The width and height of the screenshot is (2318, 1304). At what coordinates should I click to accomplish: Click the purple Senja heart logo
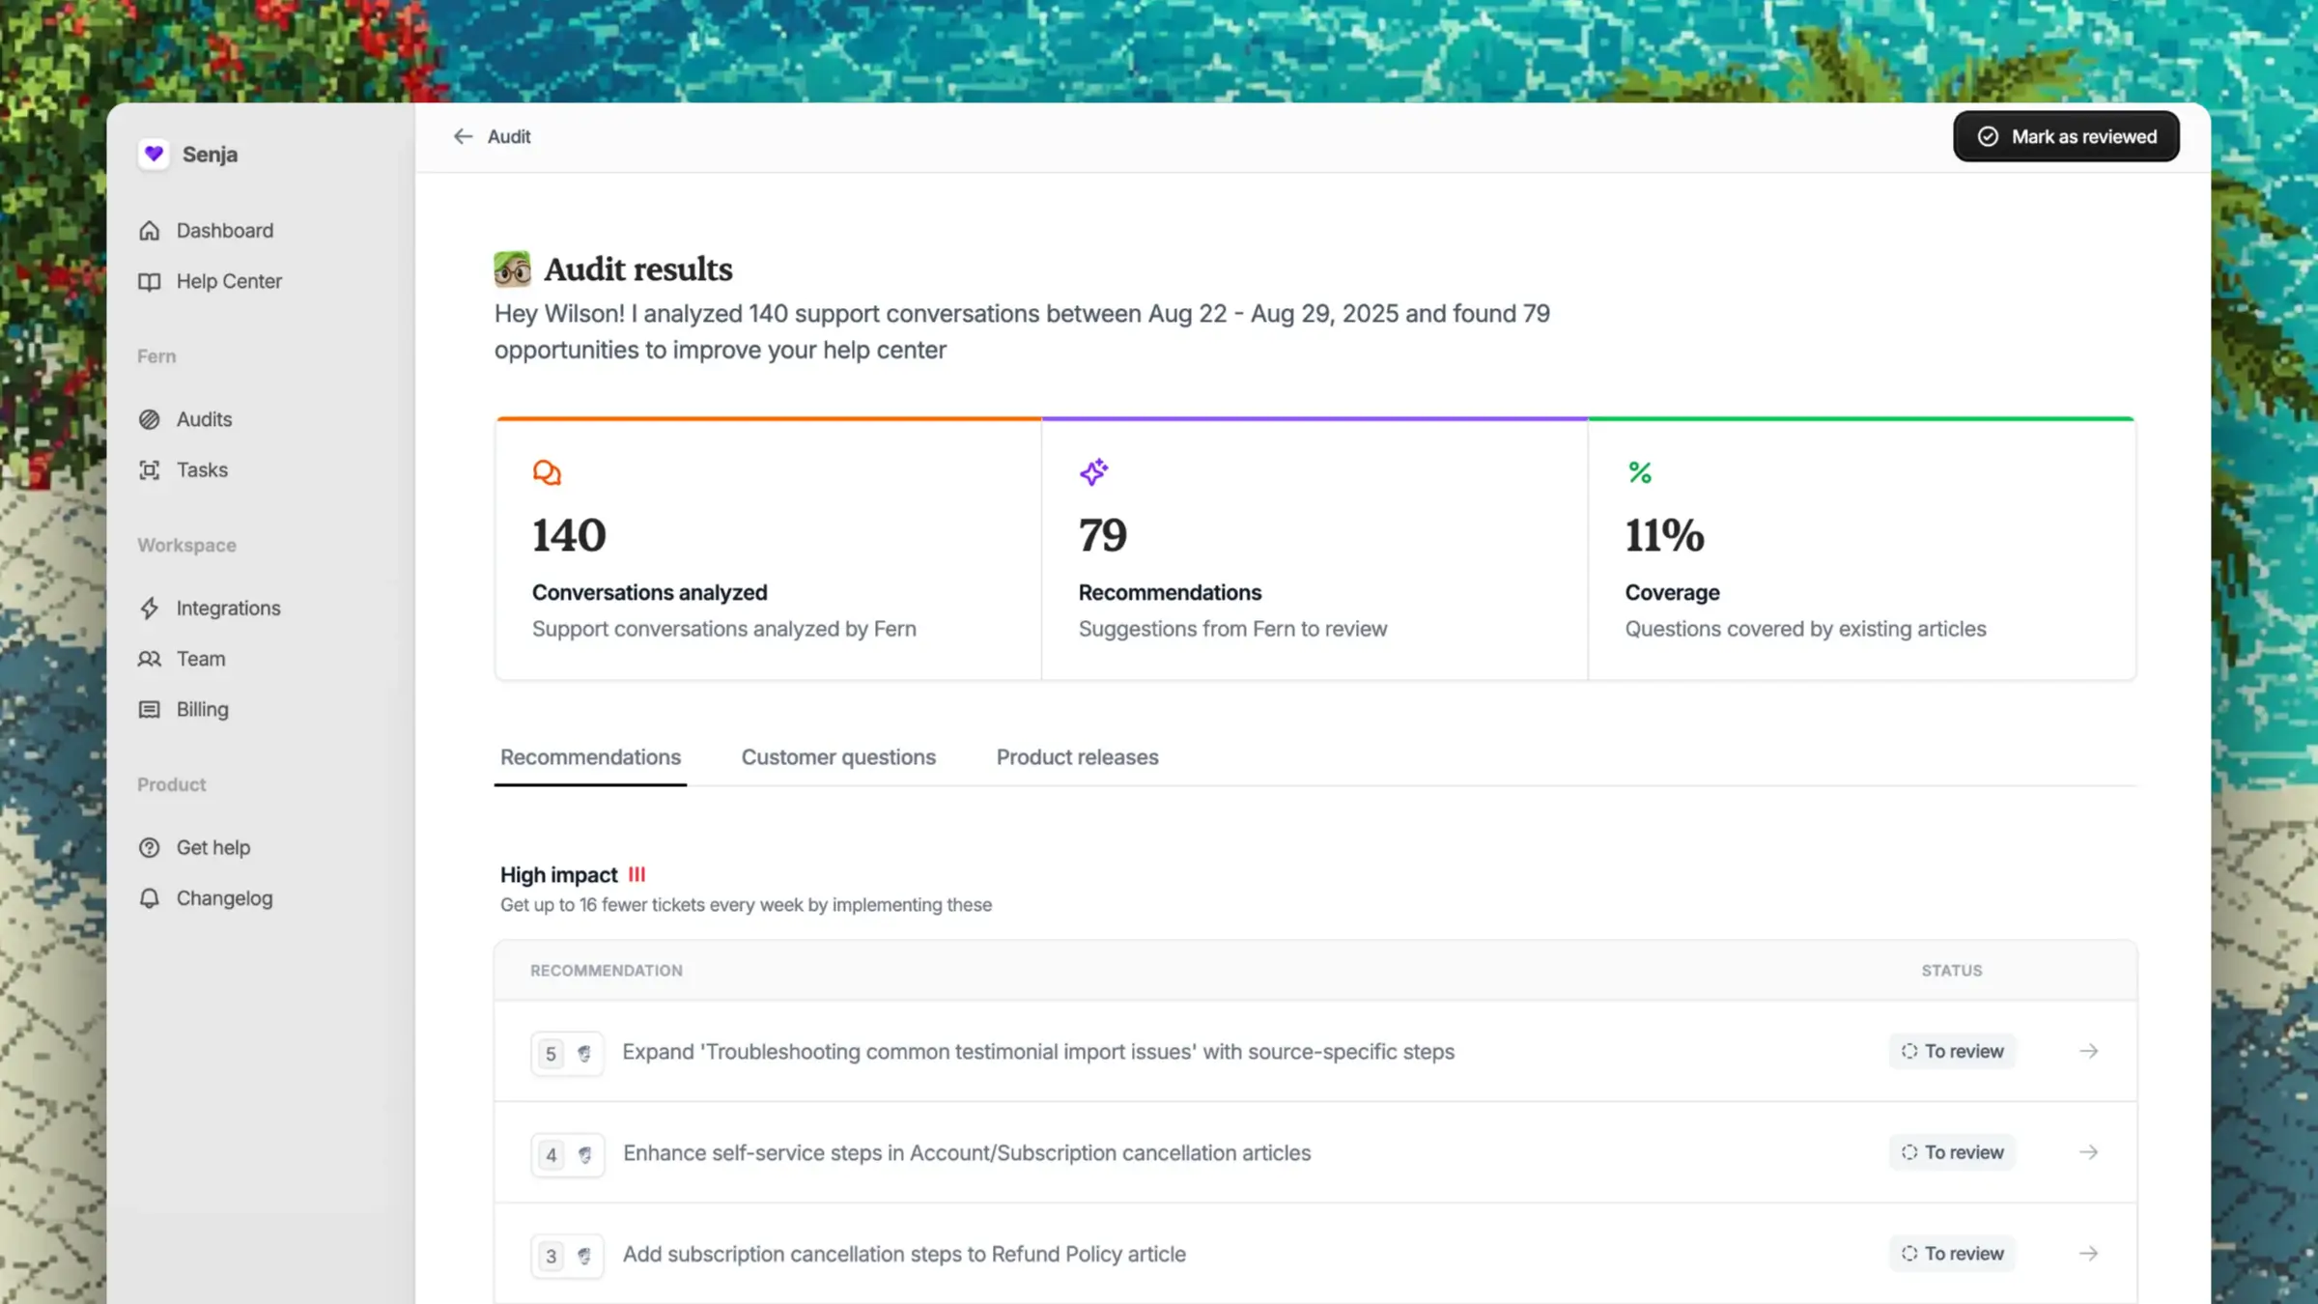coord(154,154)
